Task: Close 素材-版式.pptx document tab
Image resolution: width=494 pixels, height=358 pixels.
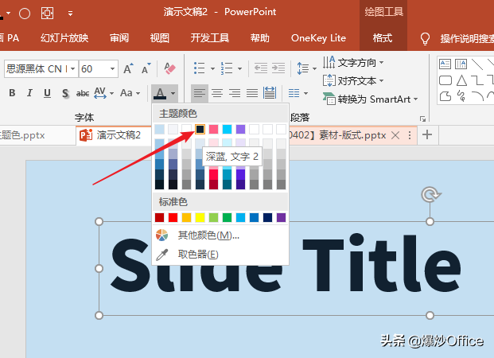Action: tap(395, 135)
